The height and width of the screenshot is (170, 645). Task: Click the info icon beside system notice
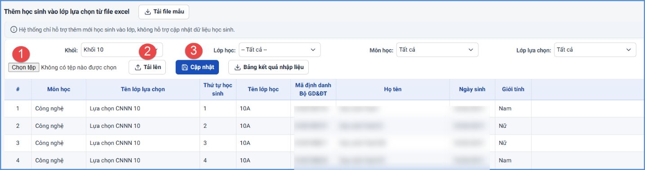[13, 30]
